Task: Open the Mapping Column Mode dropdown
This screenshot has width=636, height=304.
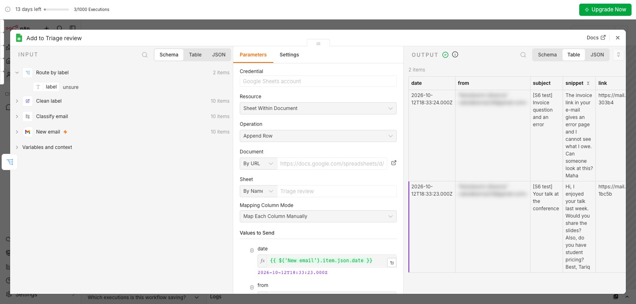Action: [318, 216]
